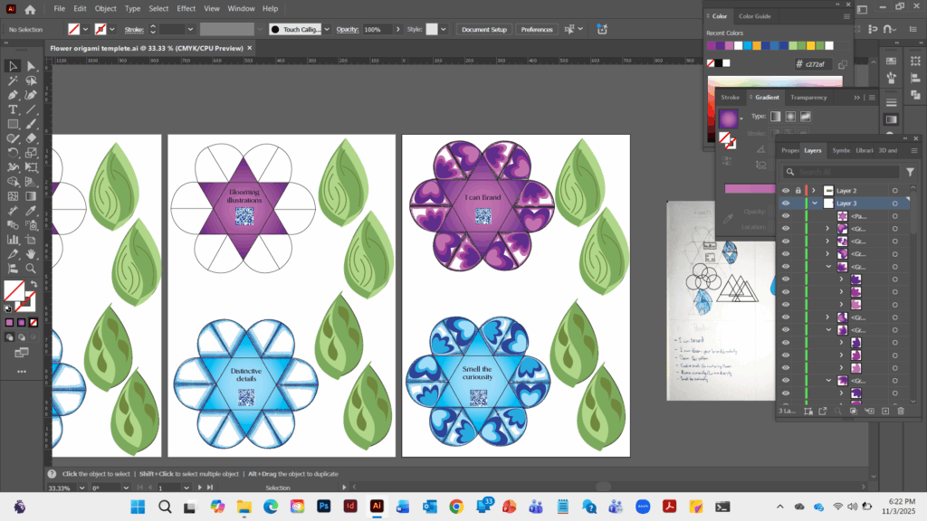Click the Home icon in the top bar
Image resolution: width=927 pixels, height=521 pixels.
[x=30, y=9]
